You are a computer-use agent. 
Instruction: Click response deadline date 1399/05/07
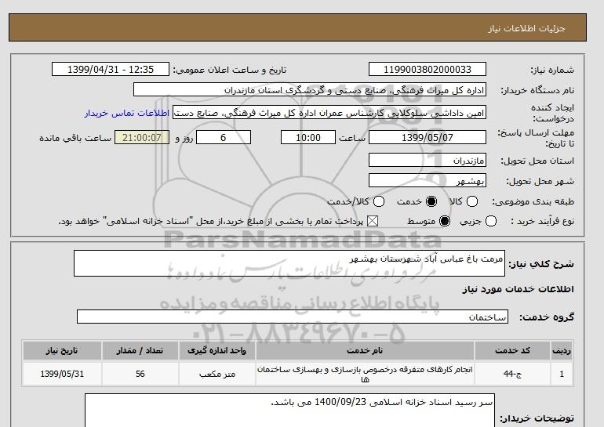pos(428,137)
